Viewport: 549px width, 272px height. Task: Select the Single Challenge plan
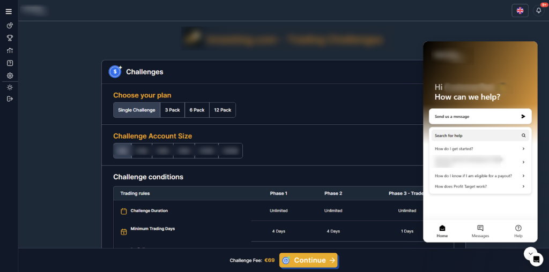coord(137,110)
